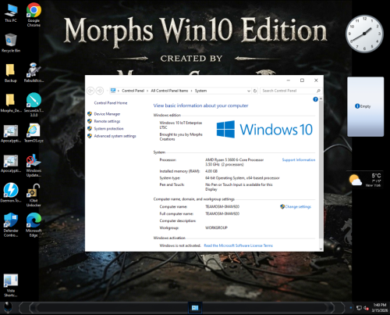Select All Control Panel Items breadcrumb
390x315 pixels.
click(x=169, y=91)
